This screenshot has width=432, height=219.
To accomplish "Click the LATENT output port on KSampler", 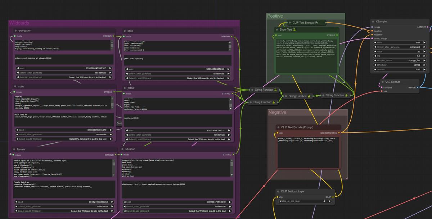I will pyautogui.click(x=428, y=27).
